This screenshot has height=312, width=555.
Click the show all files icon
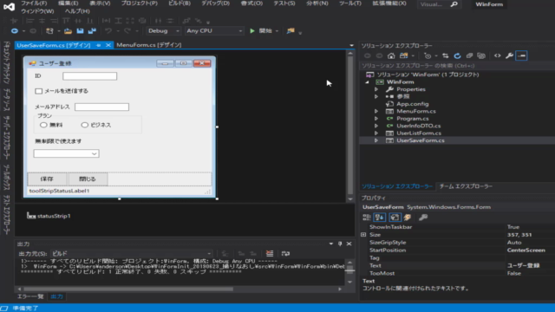click(481, 55)
